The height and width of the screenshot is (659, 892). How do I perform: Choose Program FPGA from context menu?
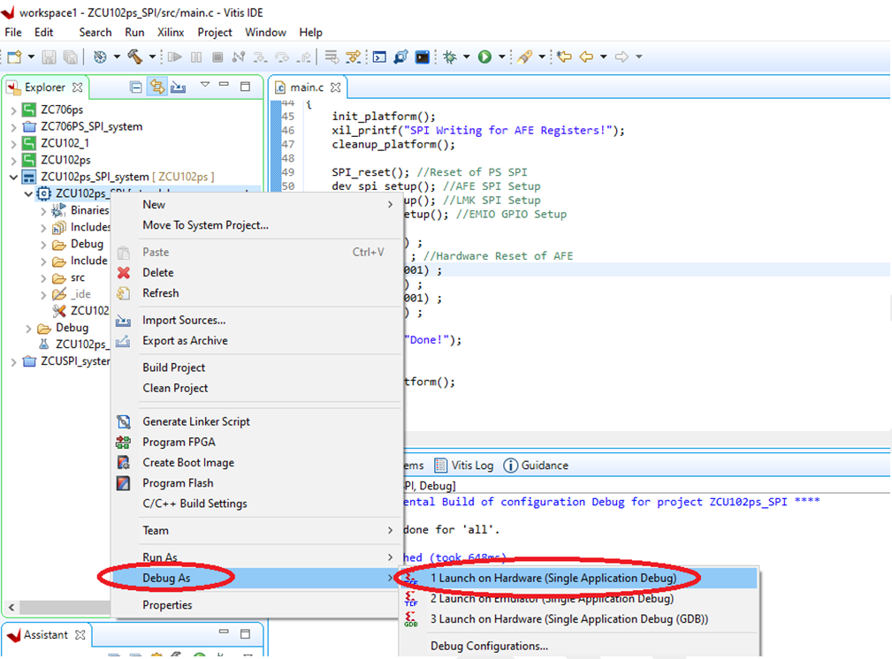pos(179,442)
